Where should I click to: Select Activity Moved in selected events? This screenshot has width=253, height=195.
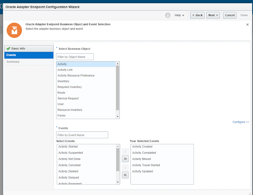[x=162, y=159]
